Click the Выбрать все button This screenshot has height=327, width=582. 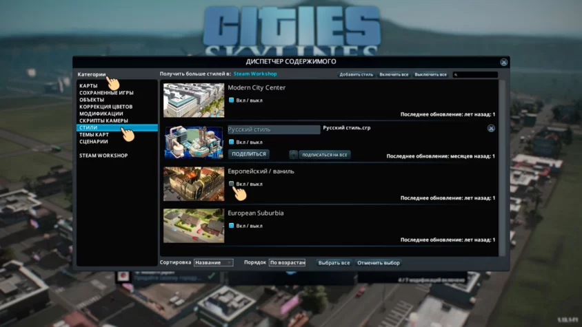coord(334,263)
